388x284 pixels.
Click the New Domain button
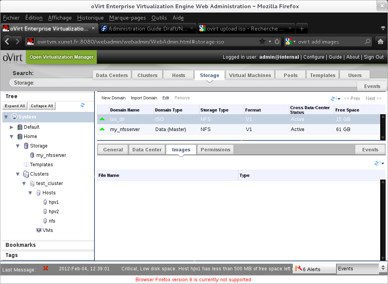pyautogui.click(x=113, y=98)
